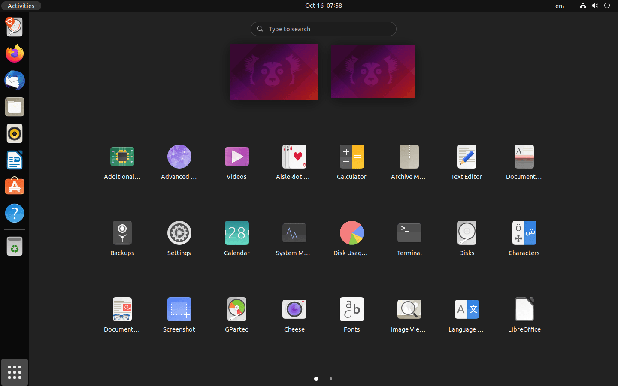
Task: Select the first workspace thumbnail
Action: coord(274,72)
